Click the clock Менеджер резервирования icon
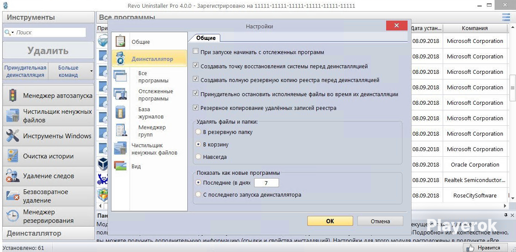 click(x=12, y=216)
